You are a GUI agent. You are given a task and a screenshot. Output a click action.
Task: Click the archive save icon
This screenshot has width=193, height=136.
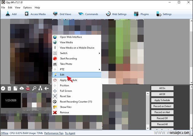[x=15, y=88]
